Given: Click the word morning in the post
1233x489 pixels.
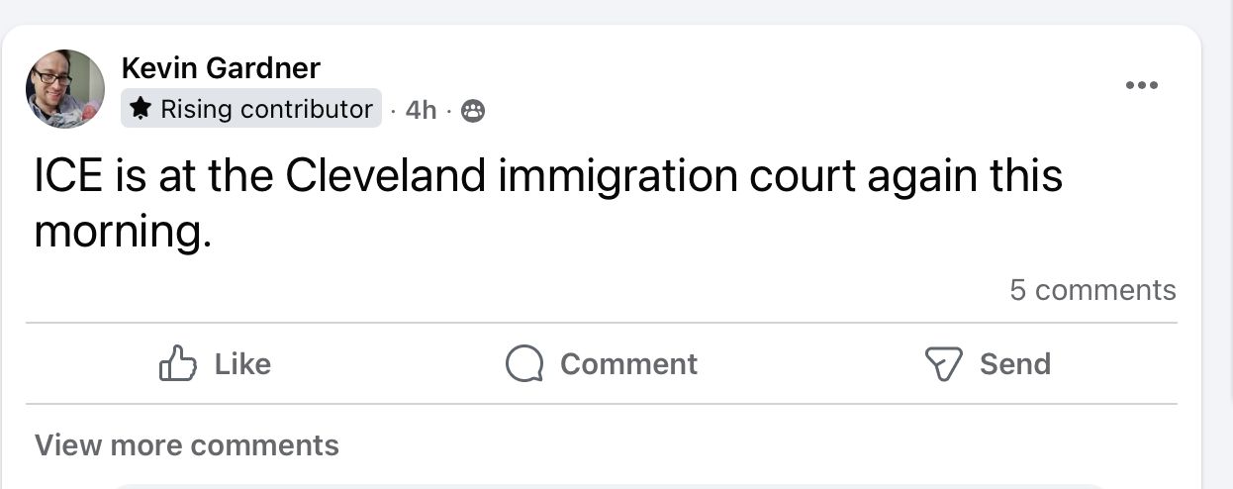Looking at the screenshot, I should click(121, 232).
